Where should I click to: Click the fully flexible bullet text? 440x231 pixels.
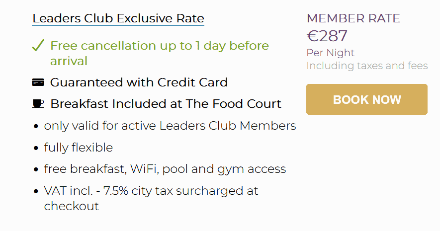78,148
